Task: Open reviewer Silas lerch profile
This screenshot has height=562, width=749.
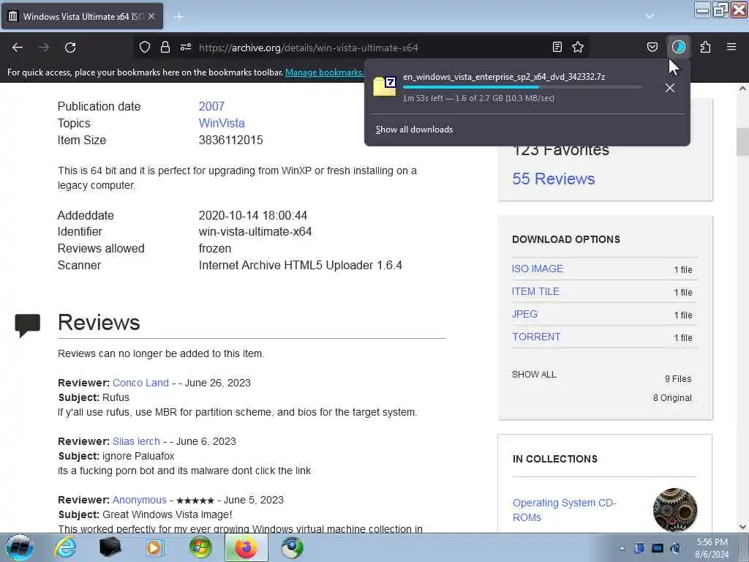Action: tap(136, 441)
